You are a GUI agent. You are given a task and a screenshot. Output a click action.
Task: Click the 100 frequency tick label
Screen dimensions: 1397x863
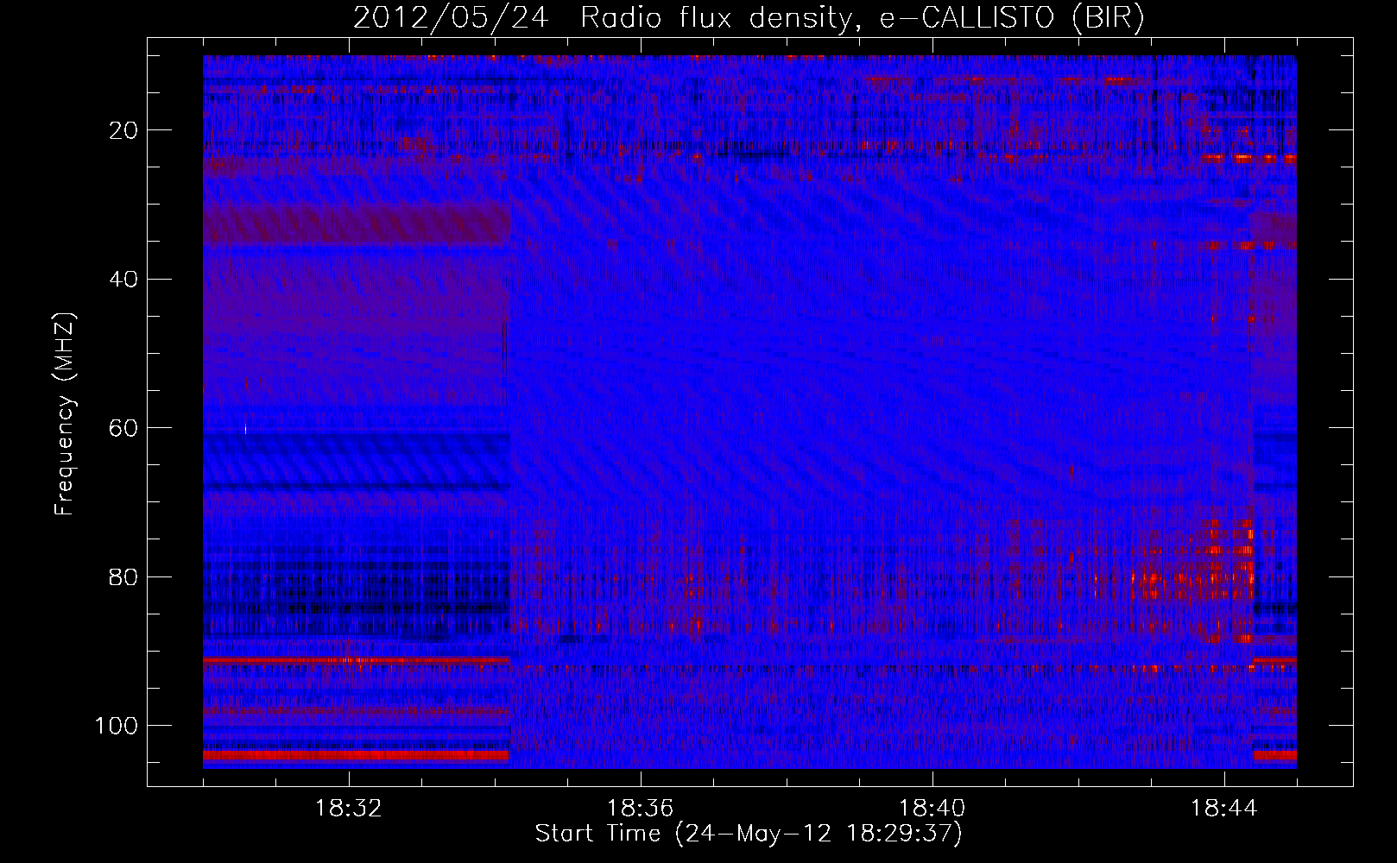(117, 726)
